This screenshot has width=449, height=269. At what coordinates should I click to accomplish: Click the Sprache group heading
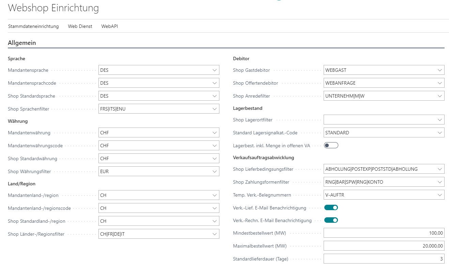click(16, 58)
